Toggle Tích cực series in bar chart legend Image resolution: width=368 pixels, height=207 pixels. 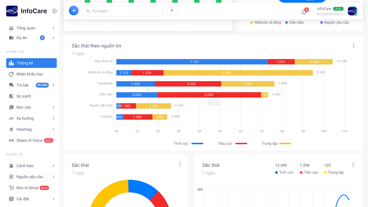(x=188, y=143)
